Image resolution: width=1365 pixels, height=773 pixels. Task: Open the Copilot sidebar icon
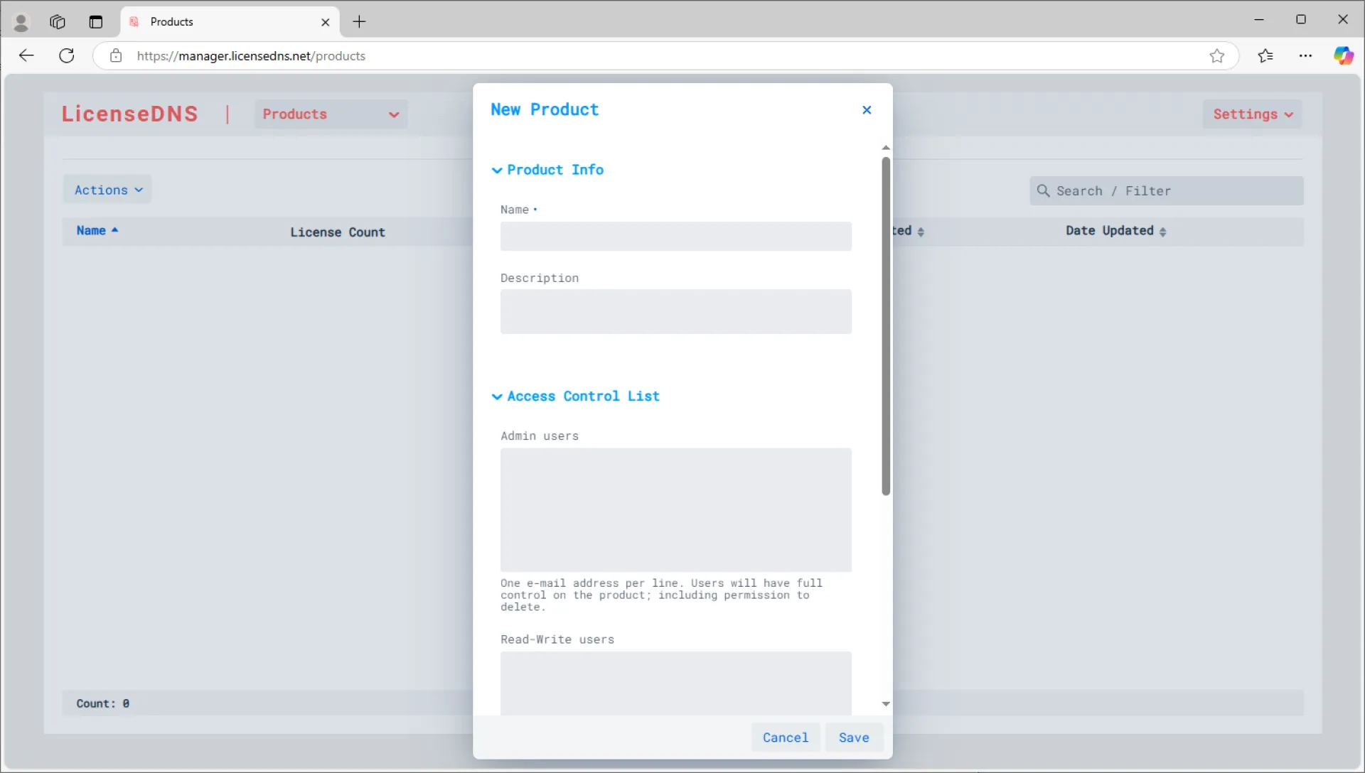coord(1343,56)
